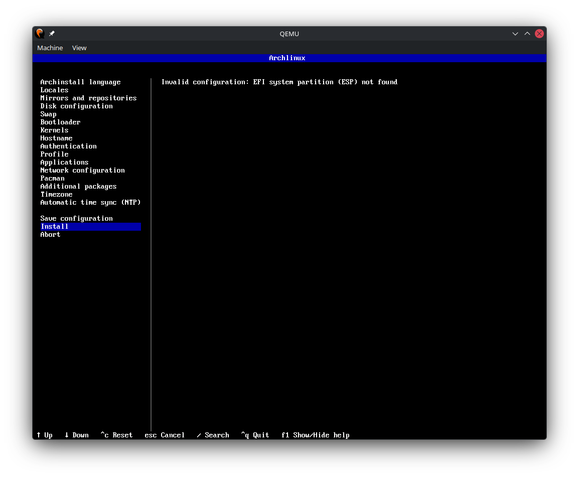Open Network configuration entry
Screen dimensions: 579x478
click(x=82, y=171)
